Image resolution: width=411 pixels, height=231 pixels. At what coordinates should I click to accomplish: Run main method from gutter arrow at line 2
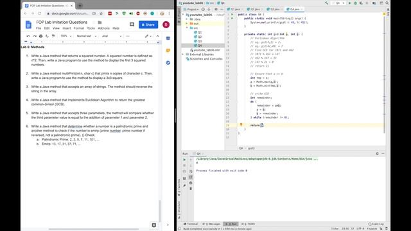pyautogui.click(x=232, y=19)
